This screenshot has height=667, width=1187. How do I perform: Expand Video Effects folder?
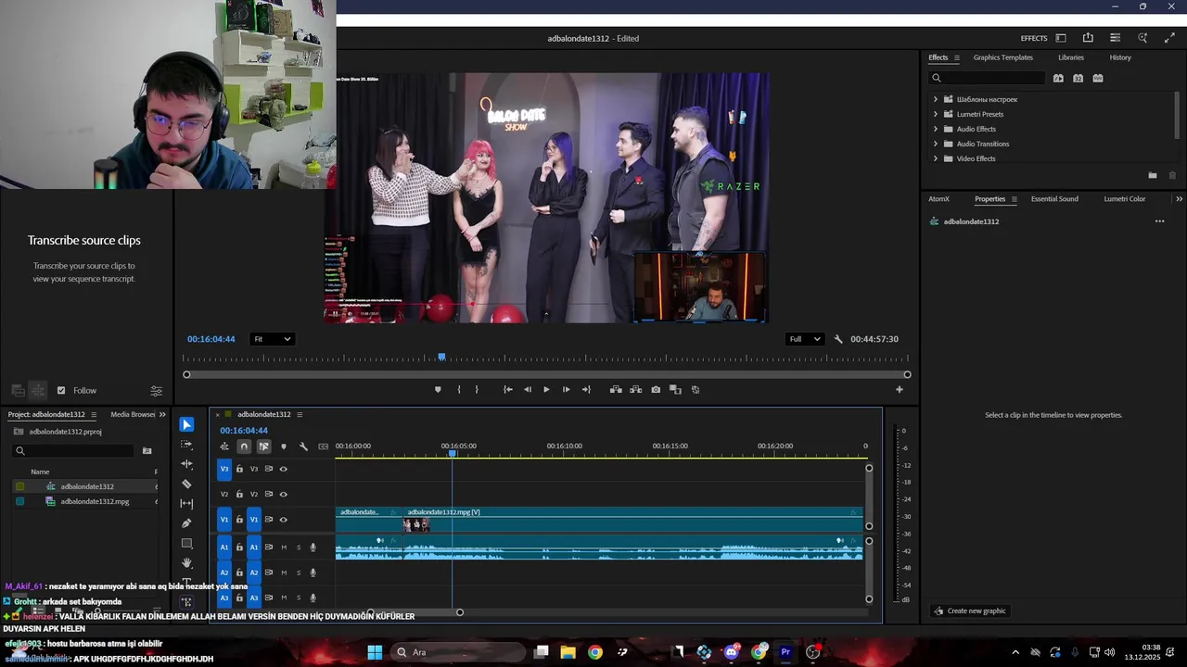[935, 158]
